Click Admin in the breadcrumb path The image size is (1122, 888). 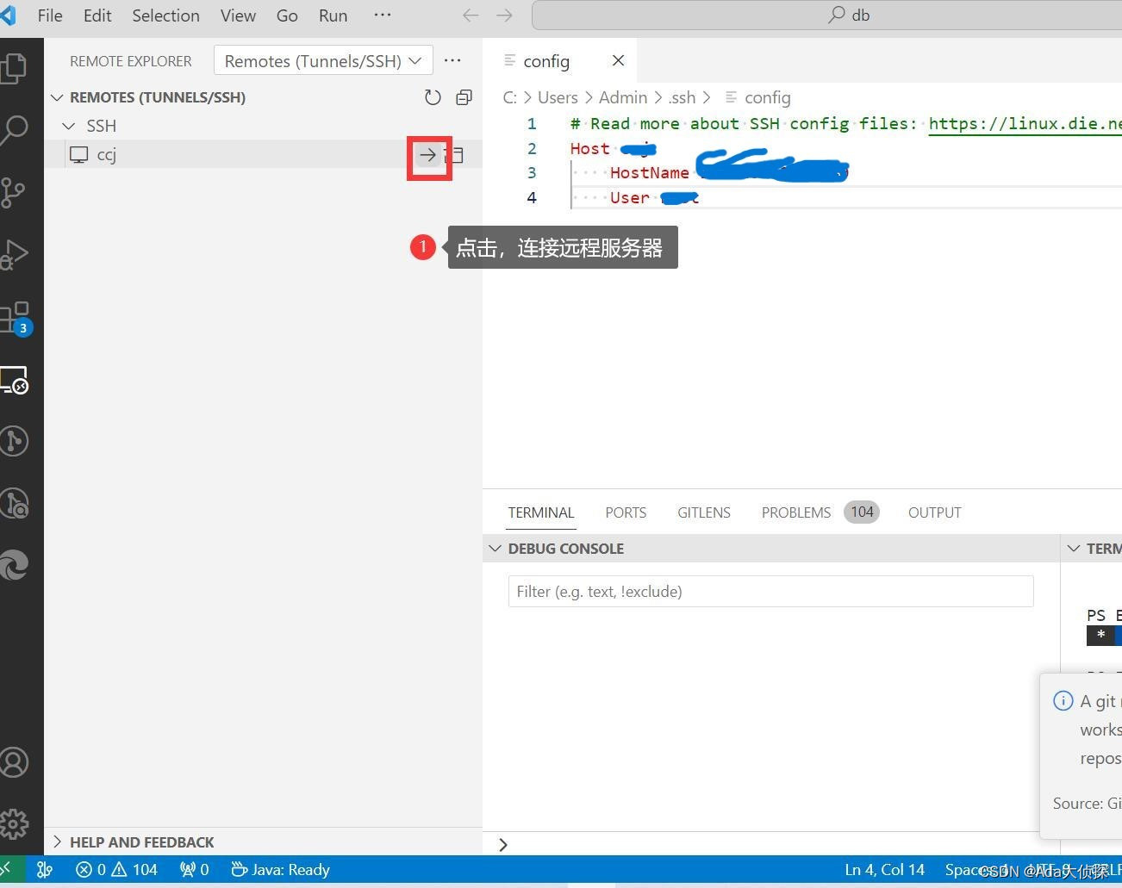pyautogui.click(x=623, y=97)
